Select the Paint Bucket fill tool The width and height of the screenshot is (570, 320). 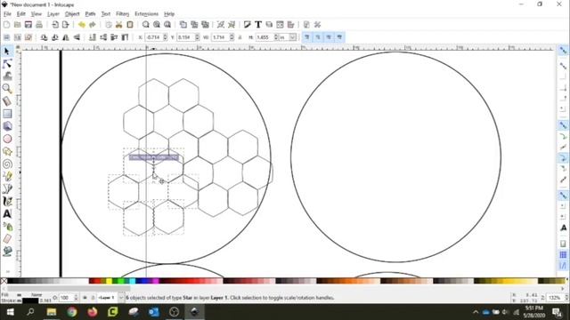(x=7, y=251)
